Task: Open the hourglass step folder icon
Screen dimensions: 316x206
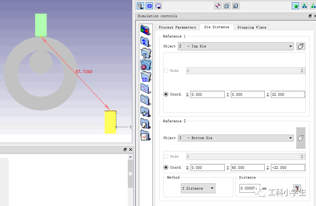Action: (145, 53)
